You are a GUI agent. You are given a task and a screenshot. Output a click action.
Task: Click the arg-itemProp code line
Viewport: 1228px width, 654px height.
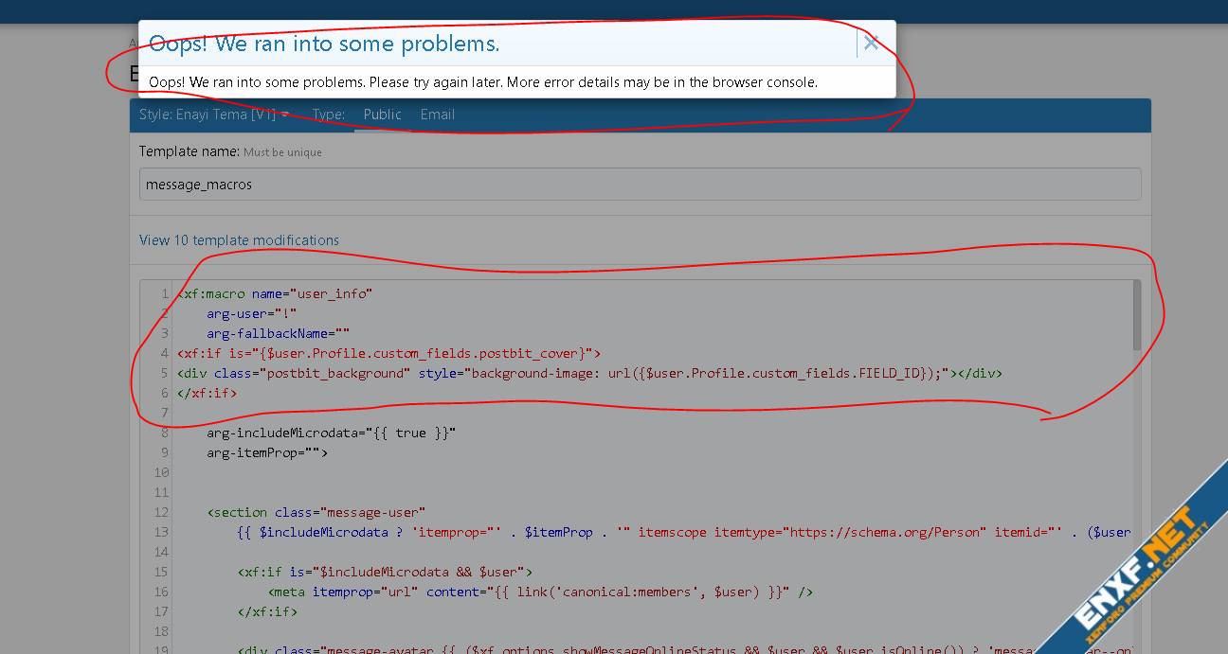[267, 452]
